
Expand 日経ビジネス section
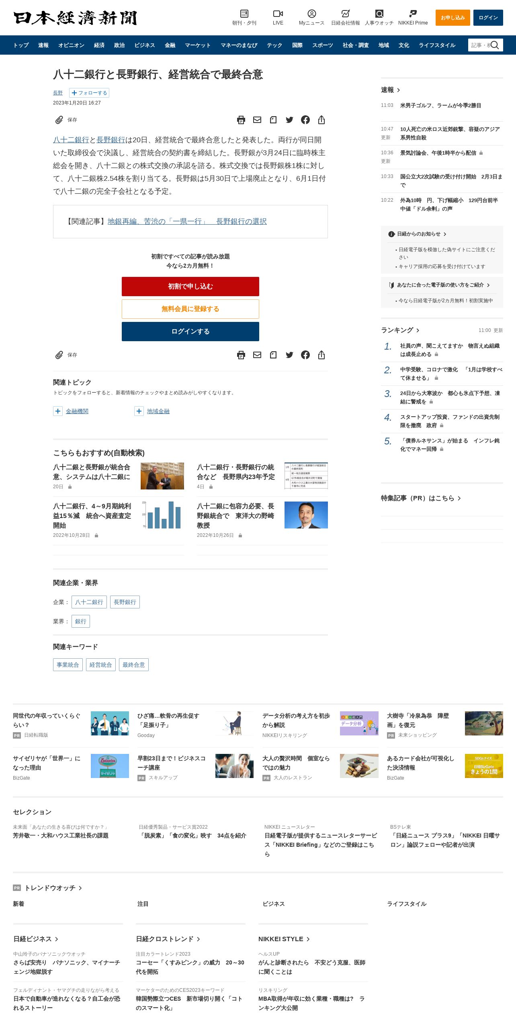36,939
